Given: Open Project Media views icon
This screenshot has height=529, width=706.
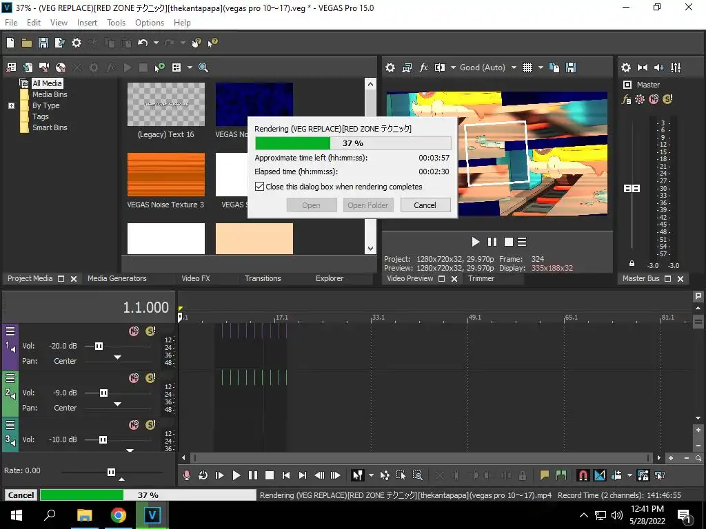Looking at the screenshot, I should pos(176,68).
